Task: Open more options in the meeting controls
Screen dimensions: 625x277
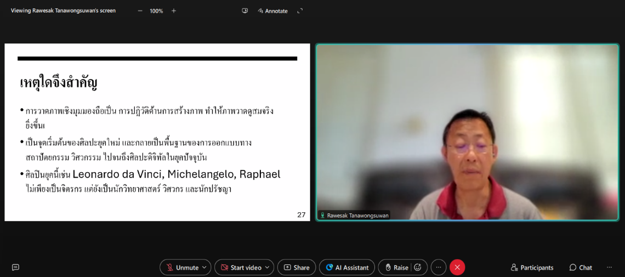Action: tap(439, 267)
